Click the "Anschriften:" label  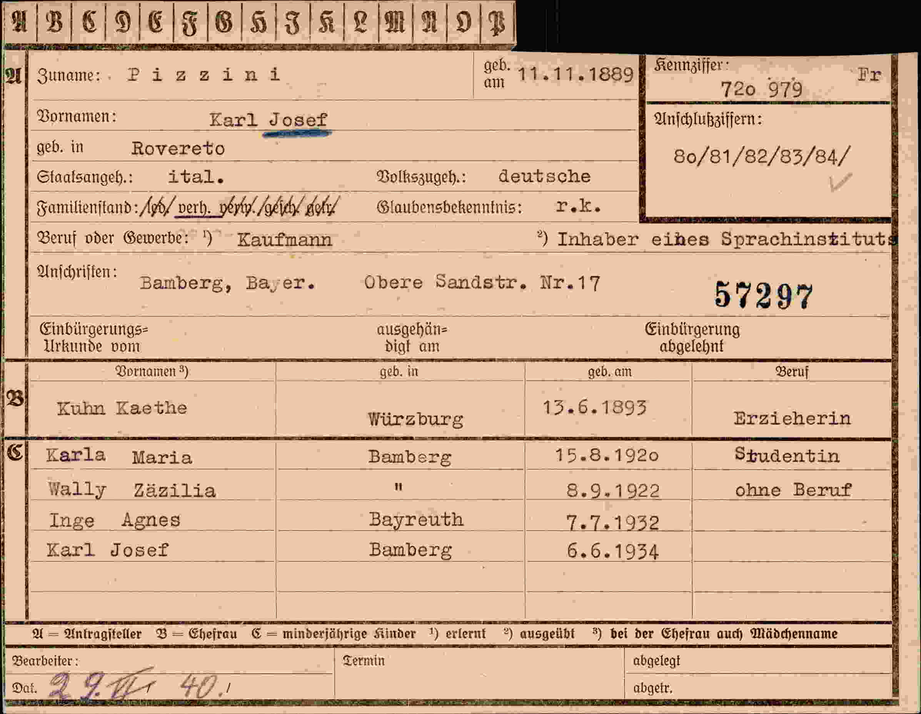[77, 272]
